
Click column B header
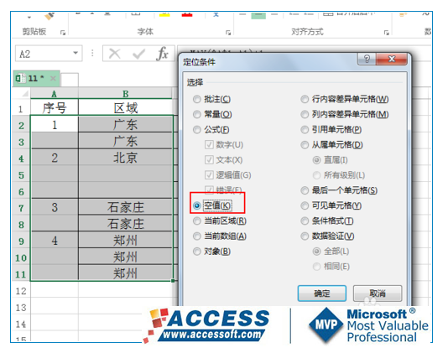(x=126, y=94)
